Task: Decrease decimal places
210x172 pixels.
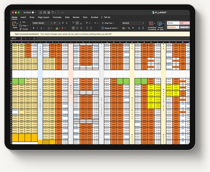Action: [143, 28]
